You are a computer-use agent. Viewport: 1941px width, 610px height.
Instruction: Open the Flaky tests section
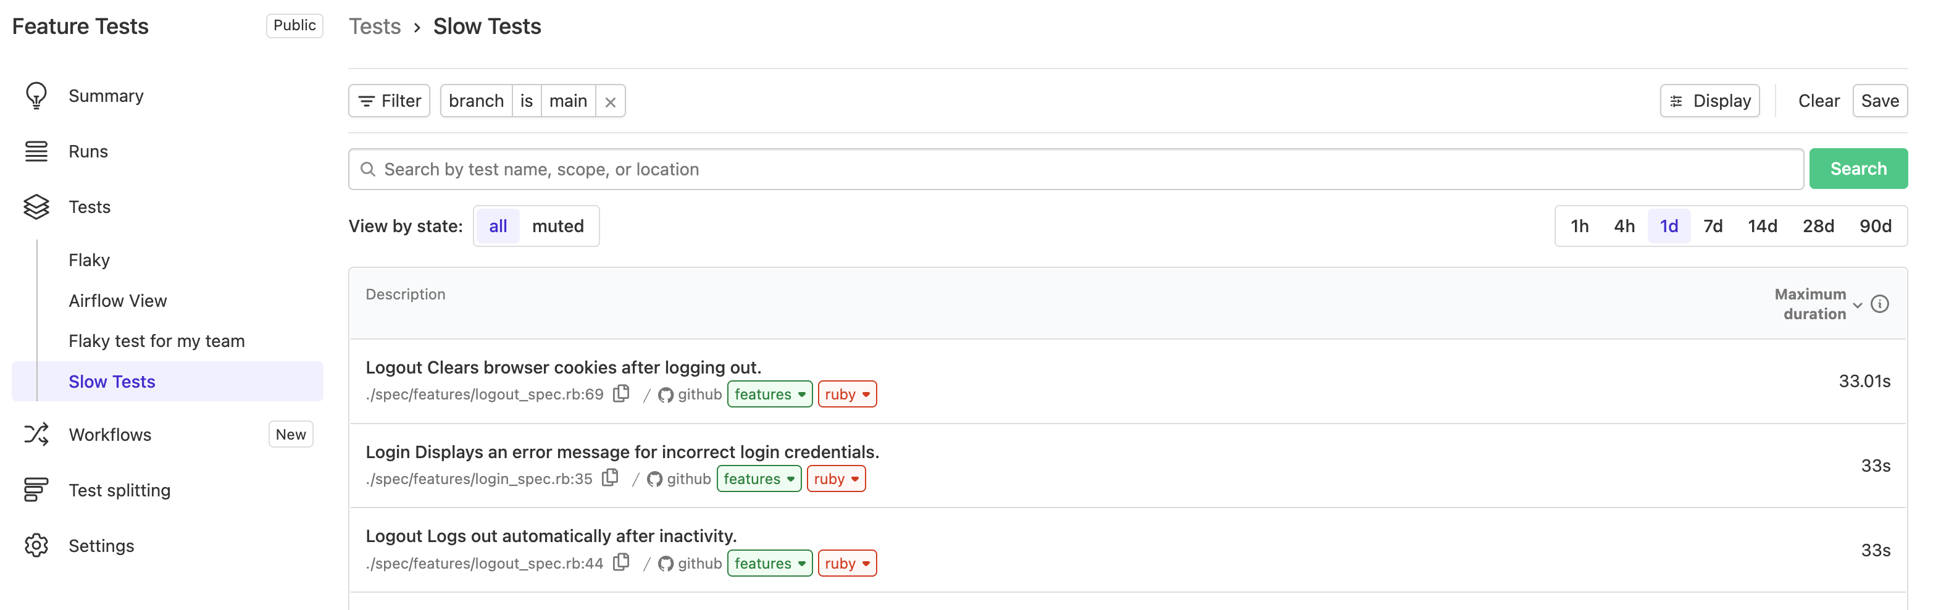[x=89, y=259]
